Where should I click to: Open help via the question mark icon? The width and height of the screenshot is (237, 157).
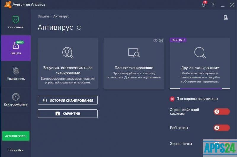coord(213,5)
